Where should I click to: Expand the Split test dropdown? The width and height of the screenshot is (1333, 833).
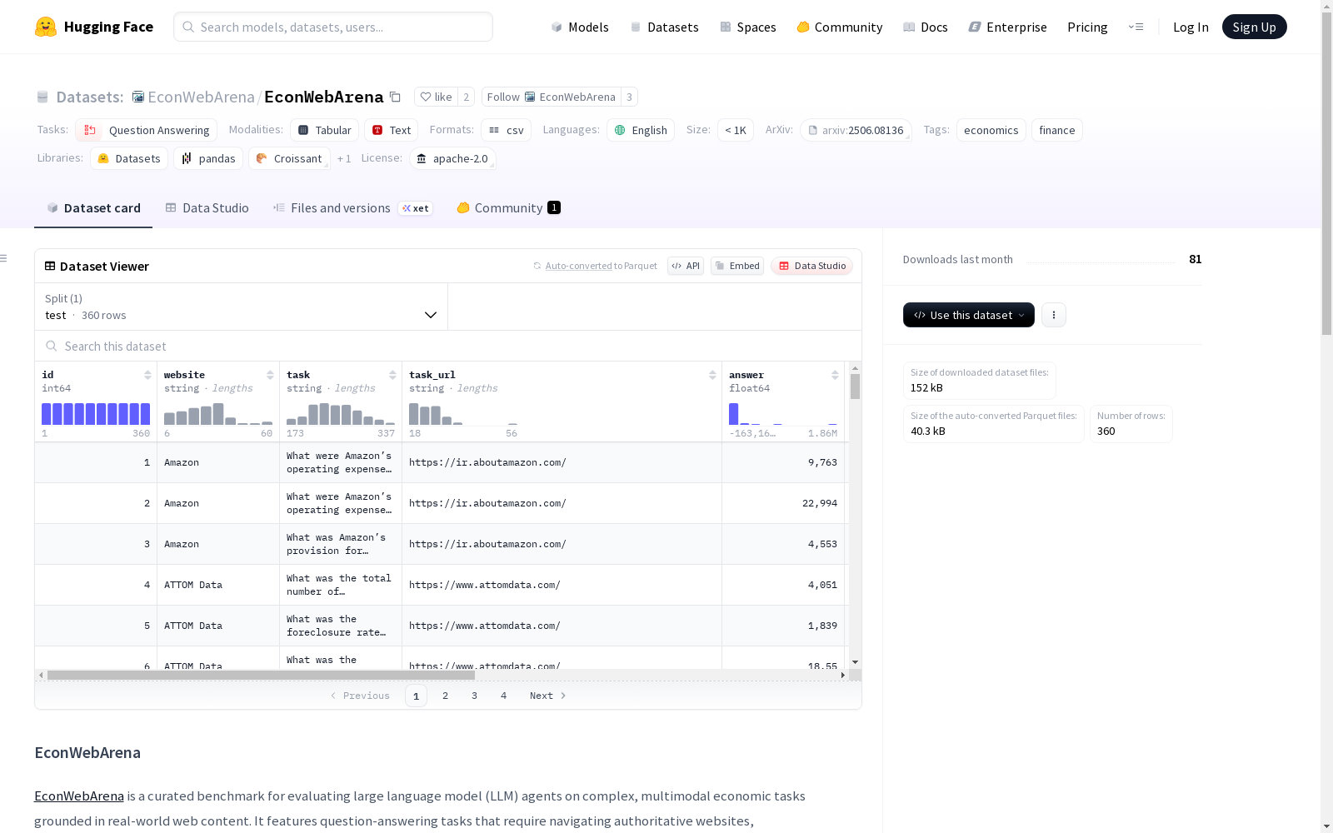(x=242, y=307)
